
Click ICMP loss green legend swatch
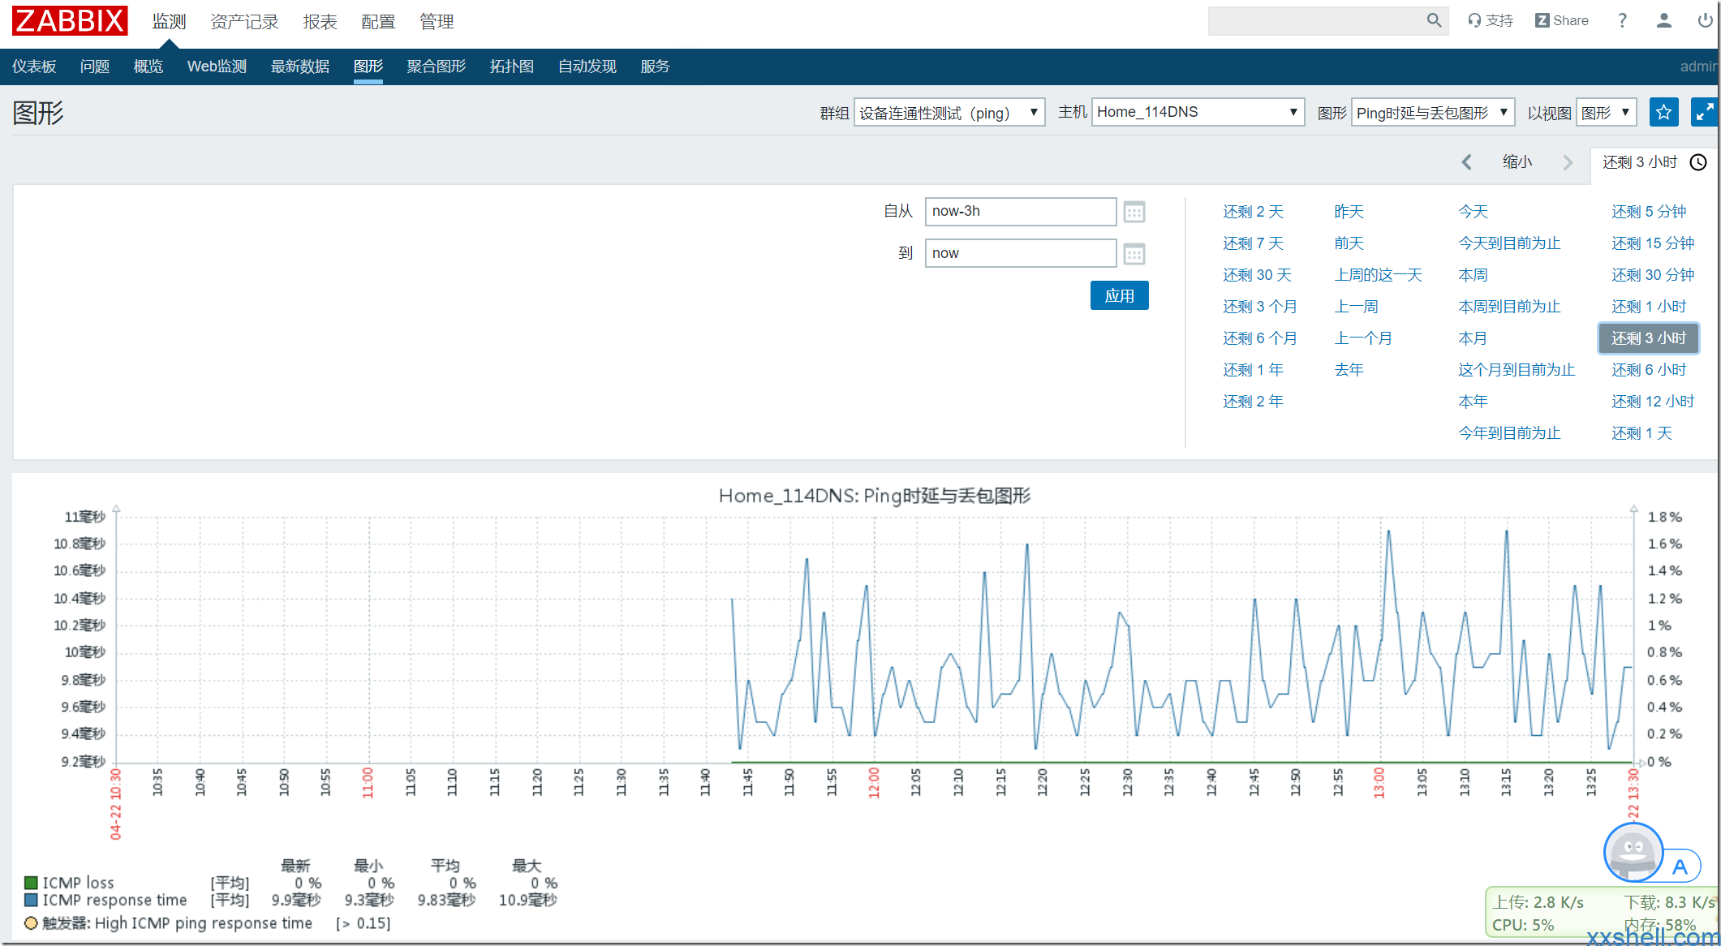31,883
